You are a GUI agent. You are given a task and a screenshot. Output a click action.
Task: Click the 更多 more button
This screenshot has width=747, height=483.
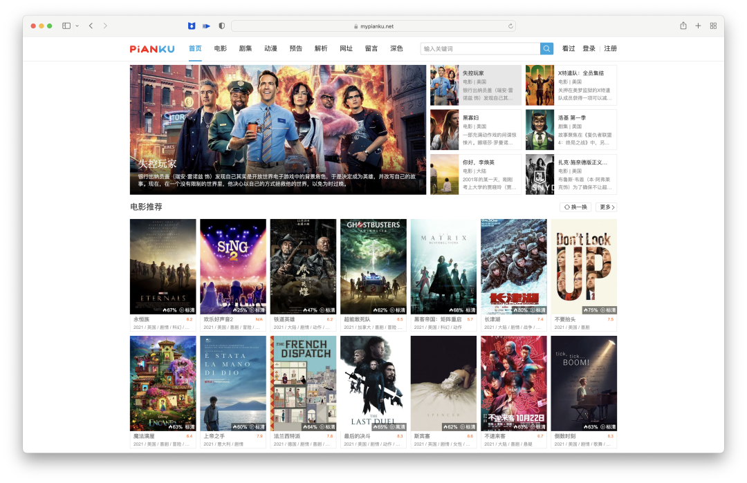607,207
